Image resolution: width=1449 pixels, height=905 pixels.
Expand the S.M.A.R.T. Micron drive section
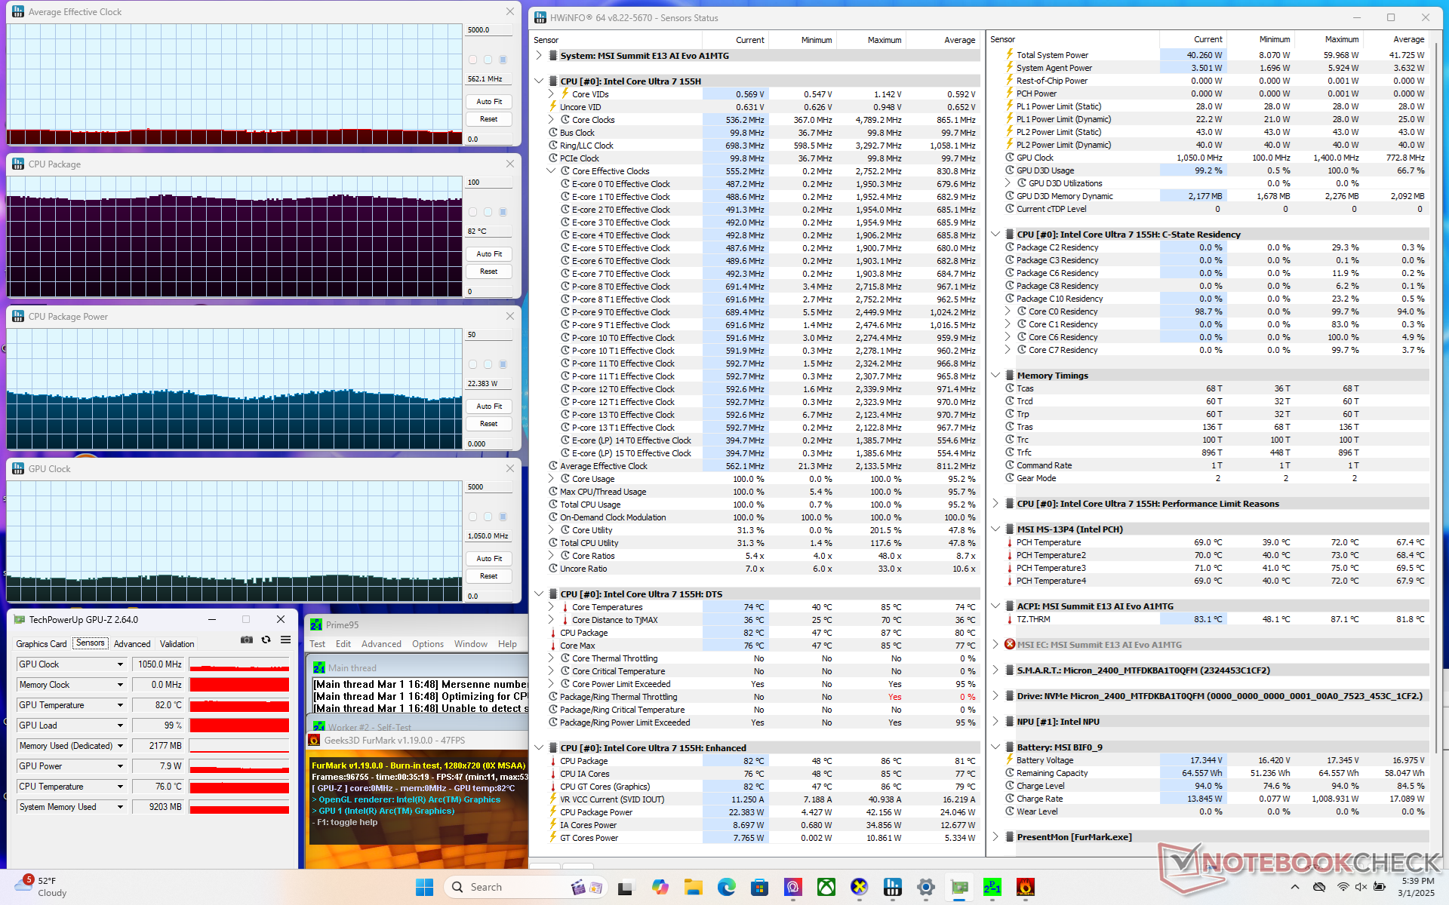[x=995, y=670]
